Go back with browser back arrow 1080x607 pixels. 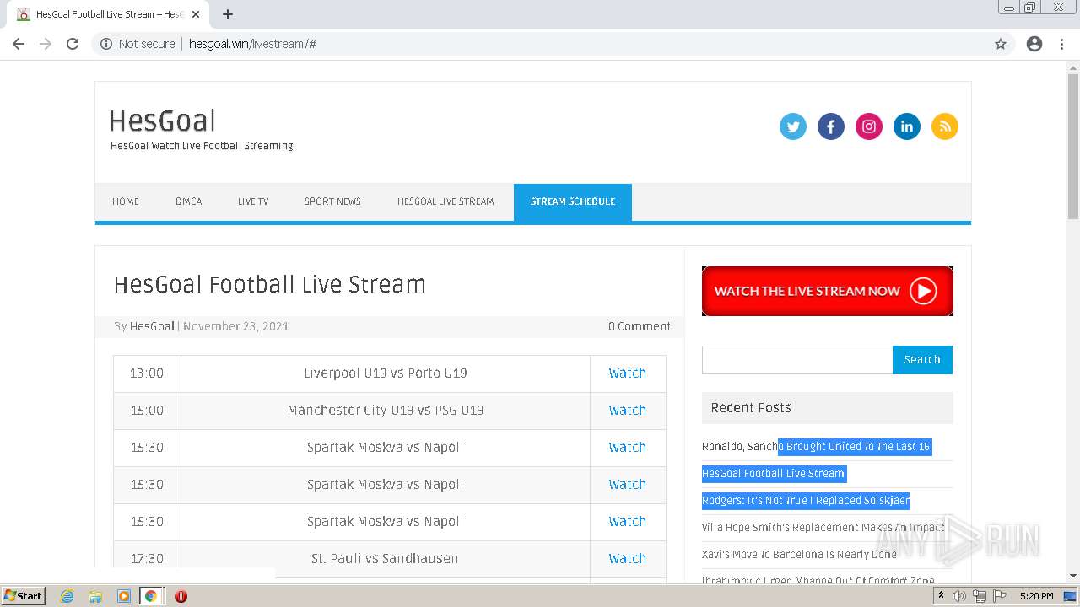pos(19,44)
